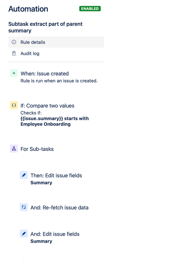Click the purple branch icon for Sub-tasks
This screenshot has height=264, width=182.
pos(14,149)
